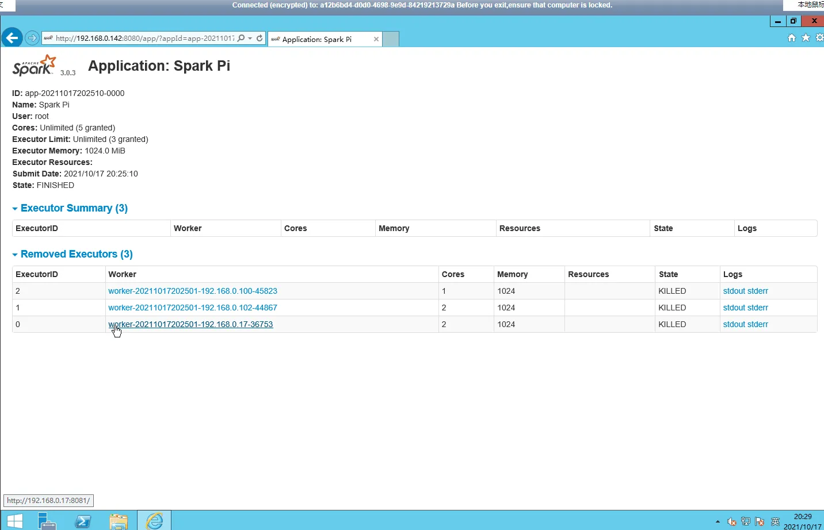Image resolution: width=824 pixels, height=530 pixels.
Task: Select the Application: Spark Pi tab
Action: [318, 39]
